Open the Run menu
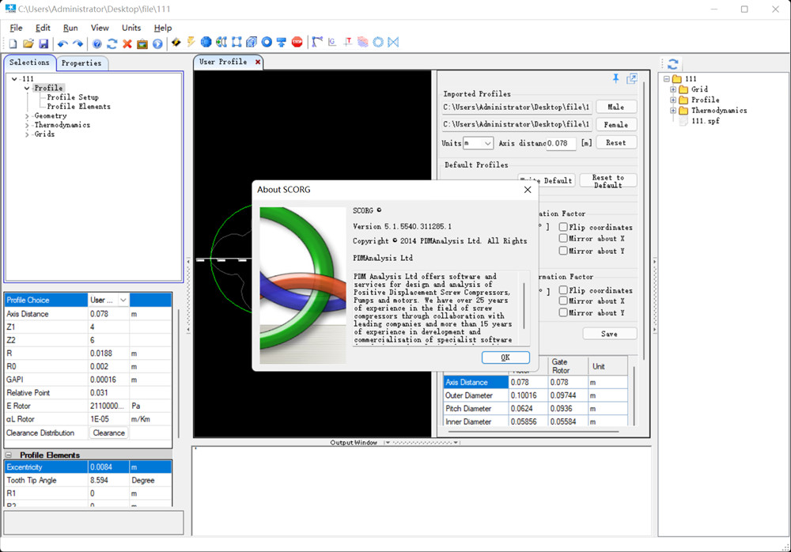The width and height of the screenshot is (791, 552). (x=70, y=28)
